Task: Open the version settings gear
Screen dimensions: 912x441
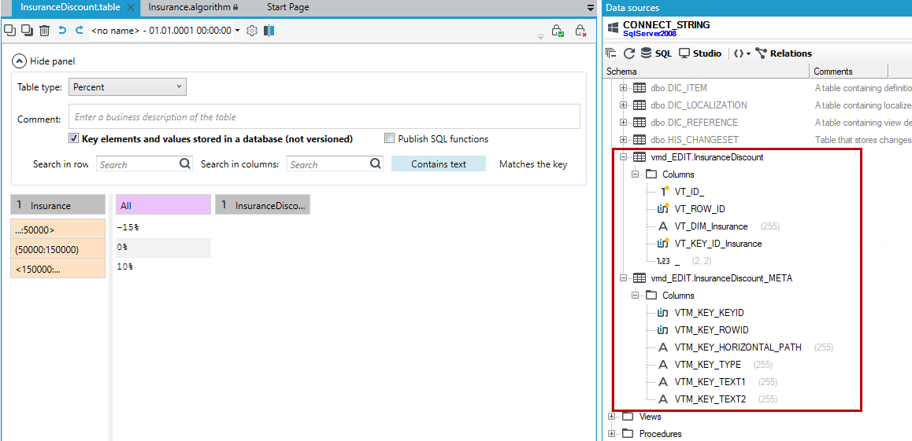Action: (252, 31)
